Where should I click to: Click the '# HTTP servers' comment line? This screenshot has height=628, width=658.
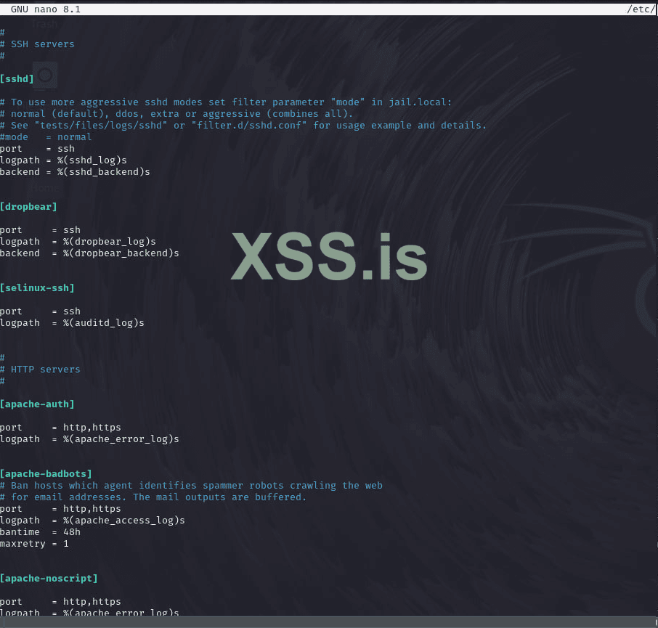[x=40, y=370]
